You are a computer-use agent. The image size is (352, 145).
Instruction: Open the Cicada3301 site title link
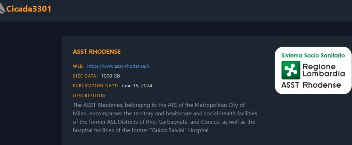(29, 9)
